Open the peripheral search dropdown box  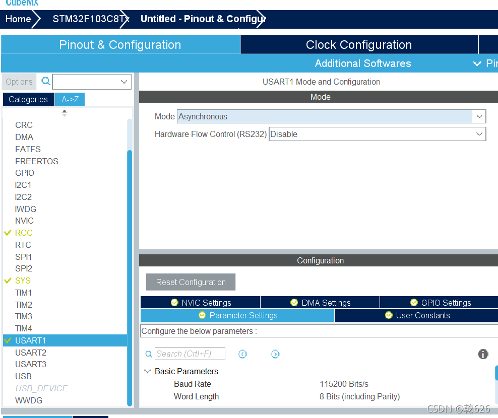(x=92, y=82)
